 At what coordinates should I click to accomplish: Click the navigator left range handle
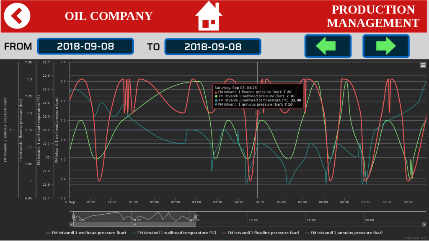[x=73, y=216]
